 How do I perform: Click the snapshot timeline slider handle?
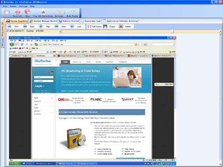[172, 31]
